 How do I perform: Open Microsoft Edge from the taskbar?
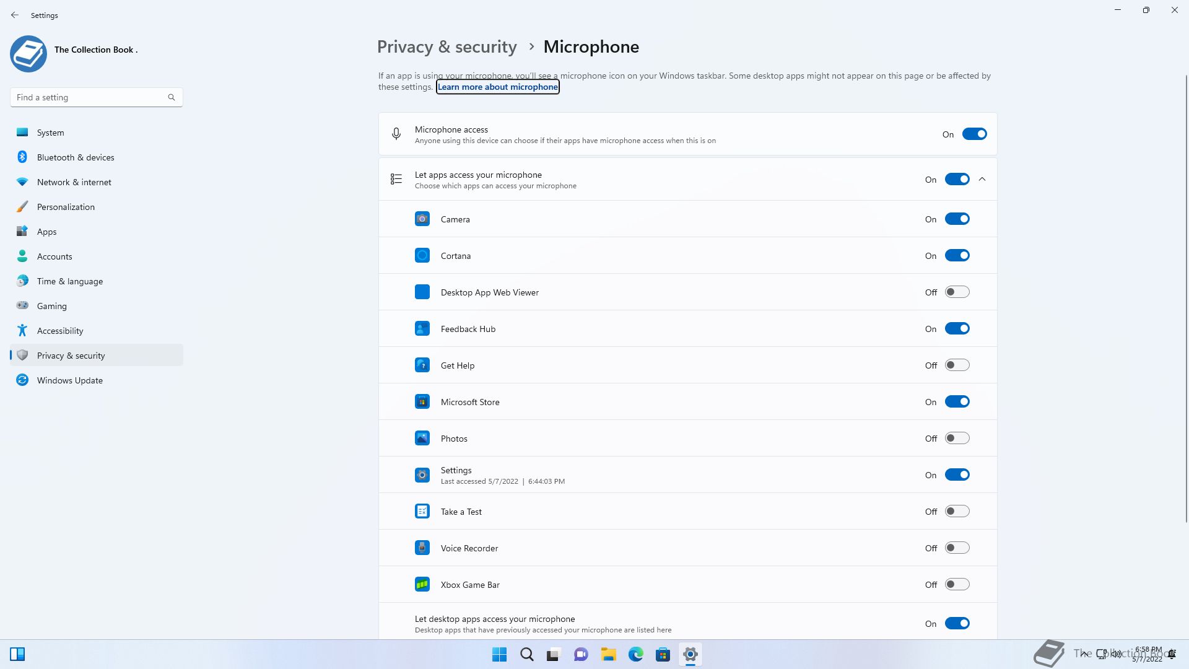(x=635, y=654)
